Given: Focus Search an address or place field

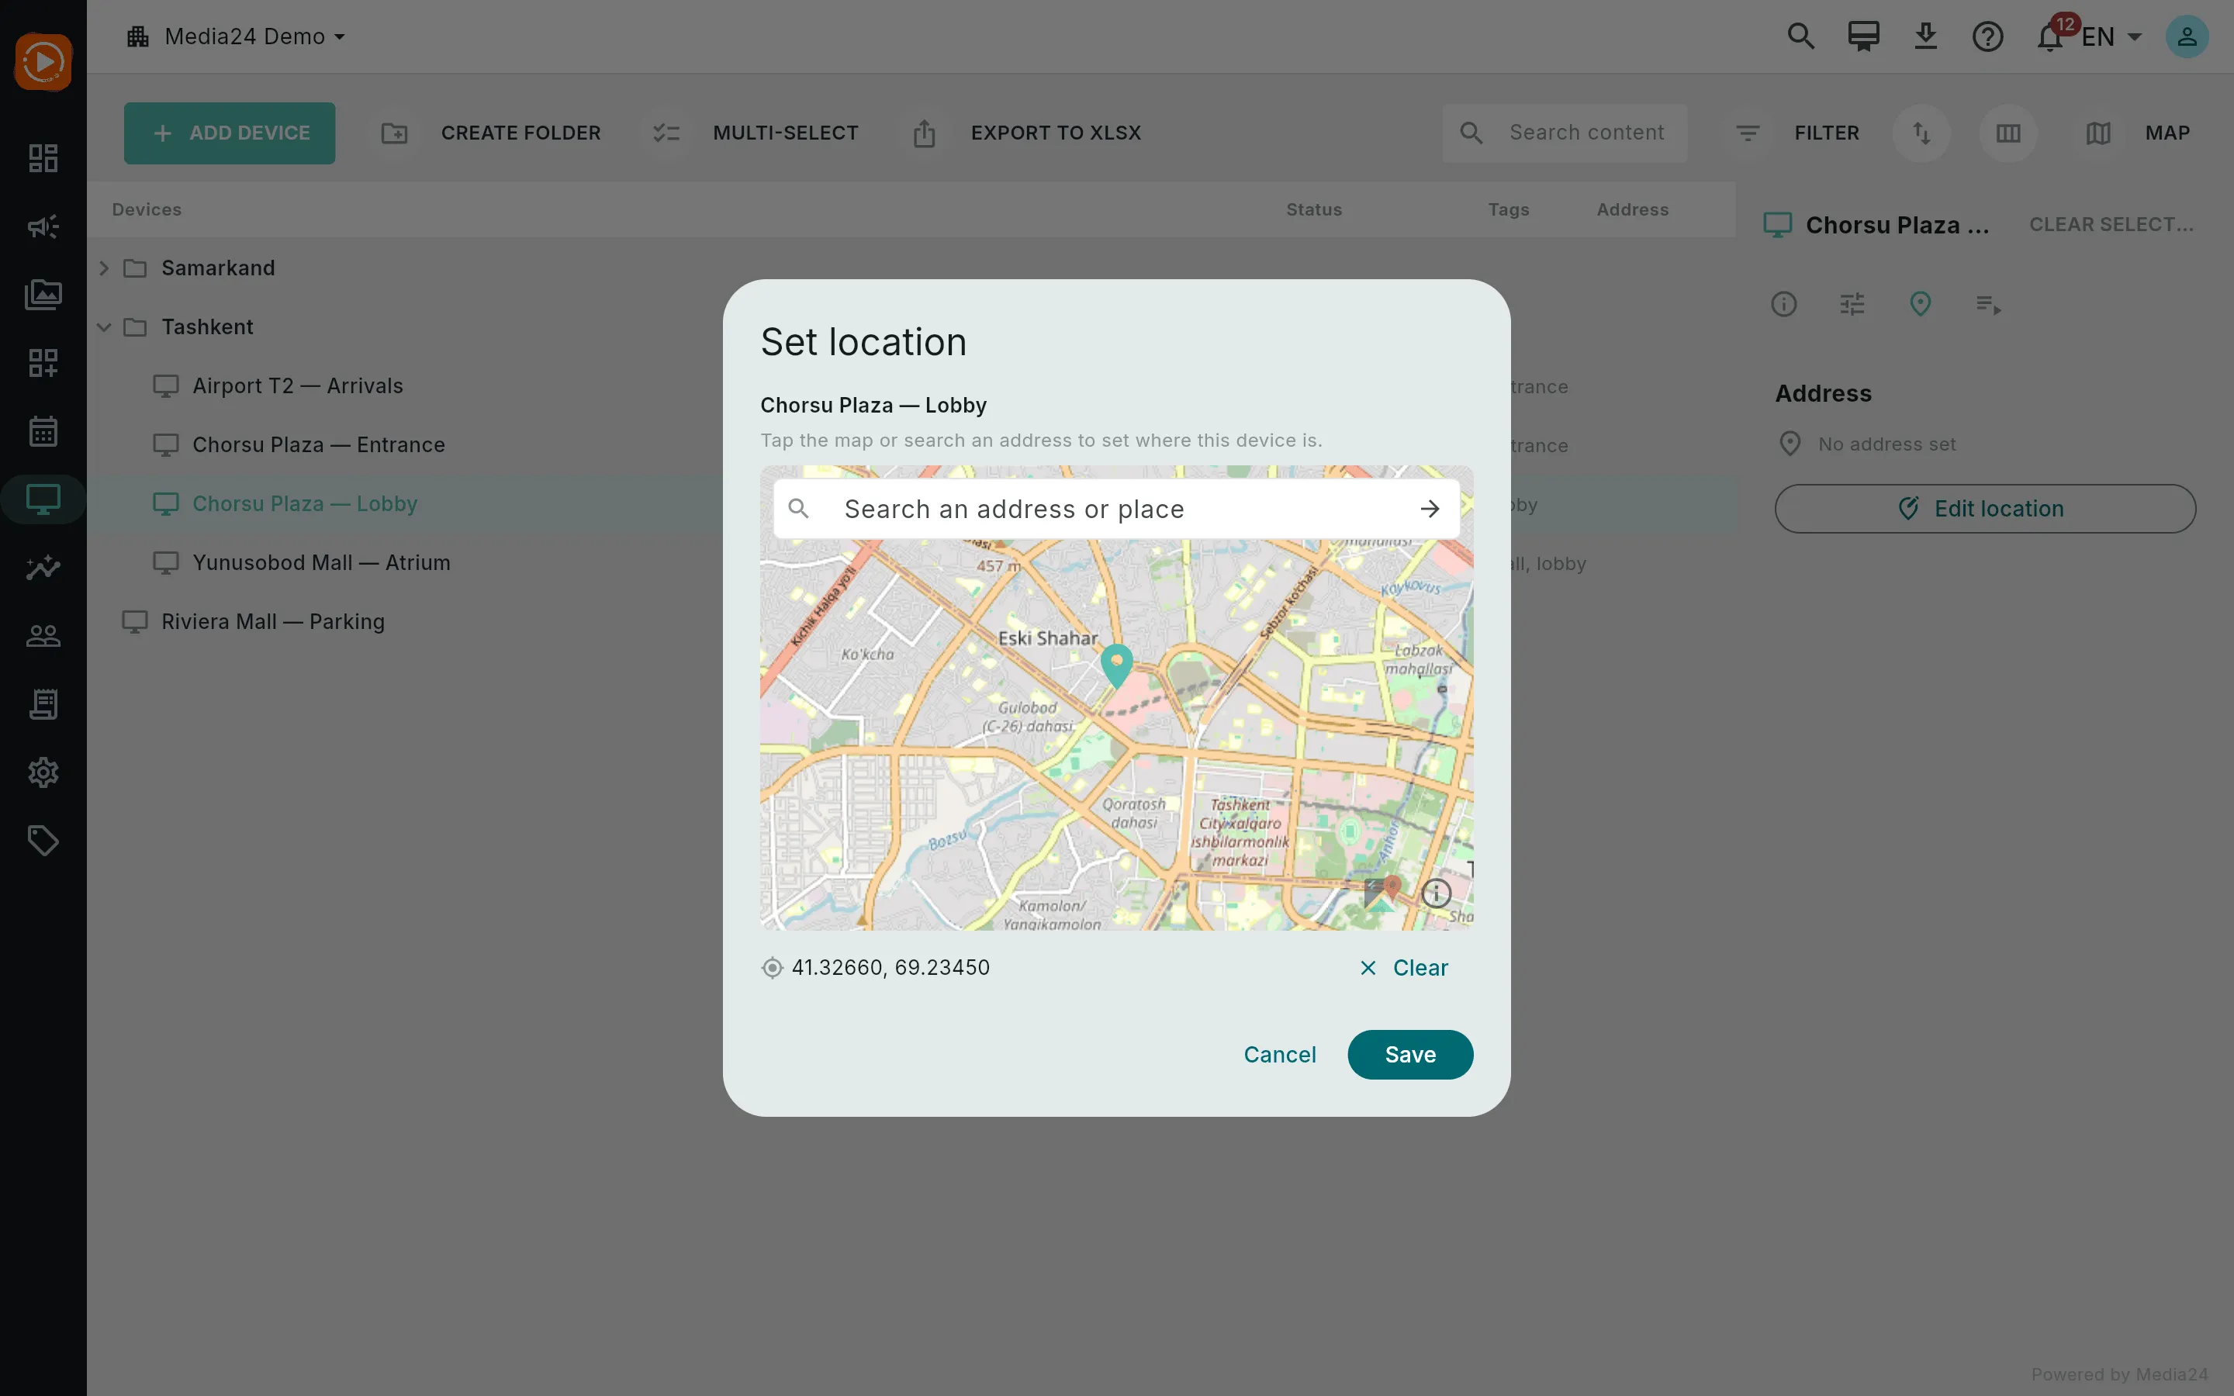Looking at the screenshot, I should click(1116, 509).
